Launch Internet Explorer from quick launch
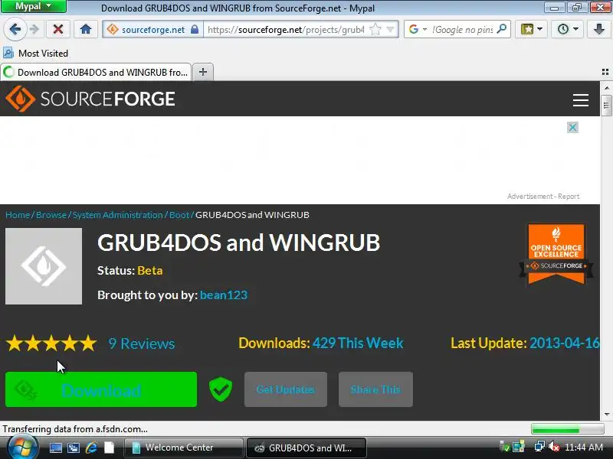613x459 pixels. pyautogui.click(x=91, y=448)
